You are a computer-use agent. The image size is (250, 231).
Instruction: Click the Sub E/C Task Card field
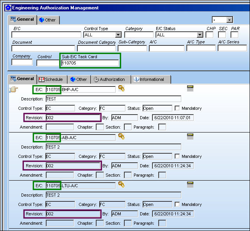90,63
